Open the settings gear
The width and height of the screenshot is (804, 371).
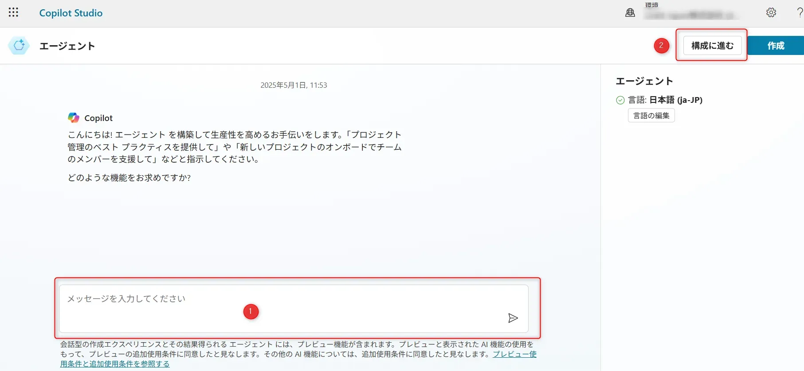click(771, 13)
